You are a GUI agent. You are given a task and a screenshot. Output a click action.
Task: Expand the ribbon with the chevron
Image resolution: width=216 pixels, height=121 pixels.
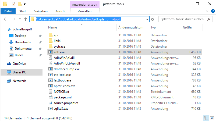207,11
